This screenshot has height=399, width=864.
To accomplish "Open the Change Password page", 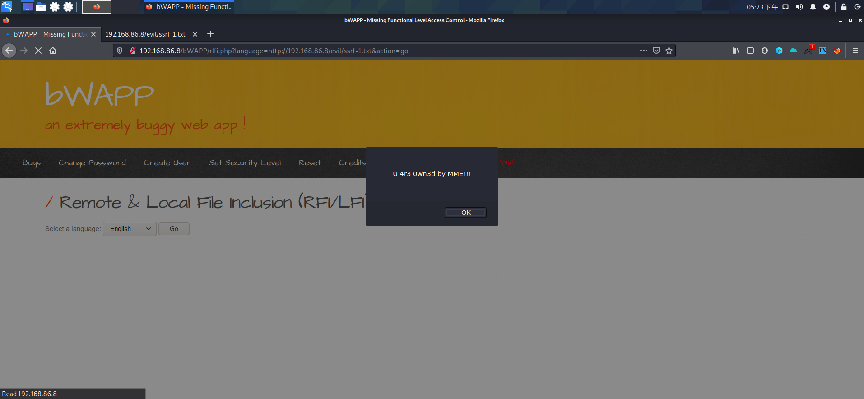I will (92, 162).
